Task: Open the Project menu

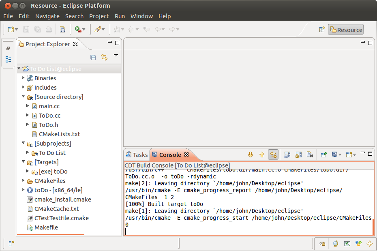Action: (x=99, y=16)
